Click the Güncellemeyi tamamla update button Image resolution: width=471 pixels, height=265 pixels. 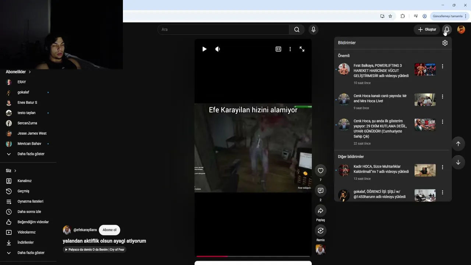coord(449,16)
